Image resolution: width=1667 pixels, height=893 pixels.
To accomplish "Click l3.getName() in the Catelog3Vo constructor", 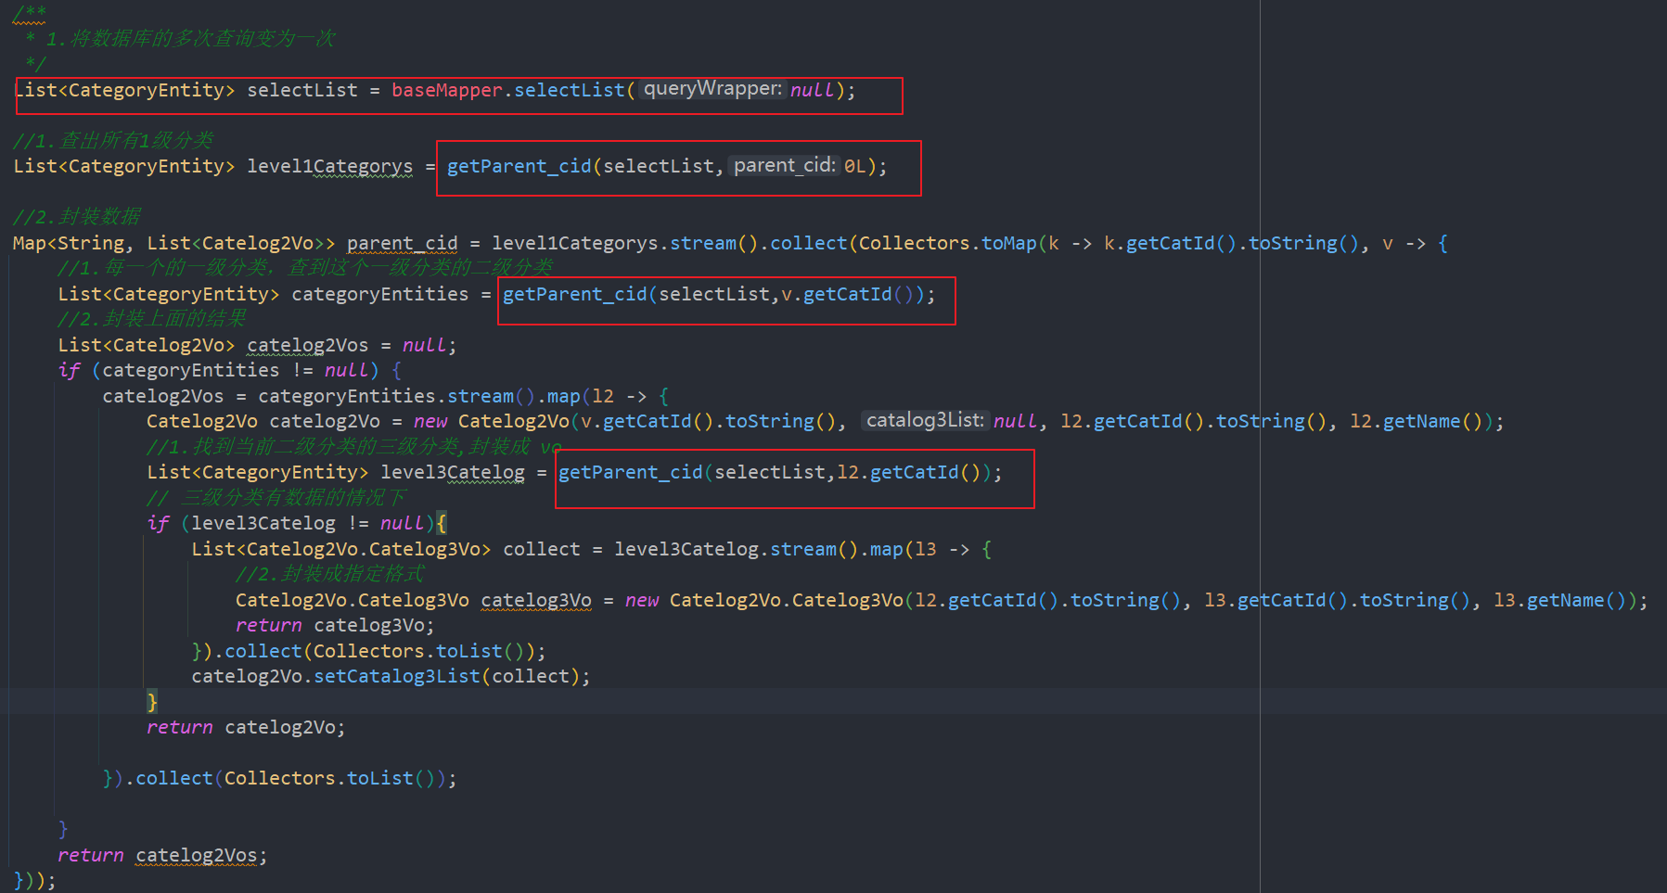I will 1559,600.
